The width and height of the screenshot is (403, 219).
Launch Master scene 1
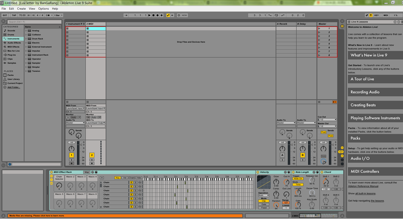319,28
